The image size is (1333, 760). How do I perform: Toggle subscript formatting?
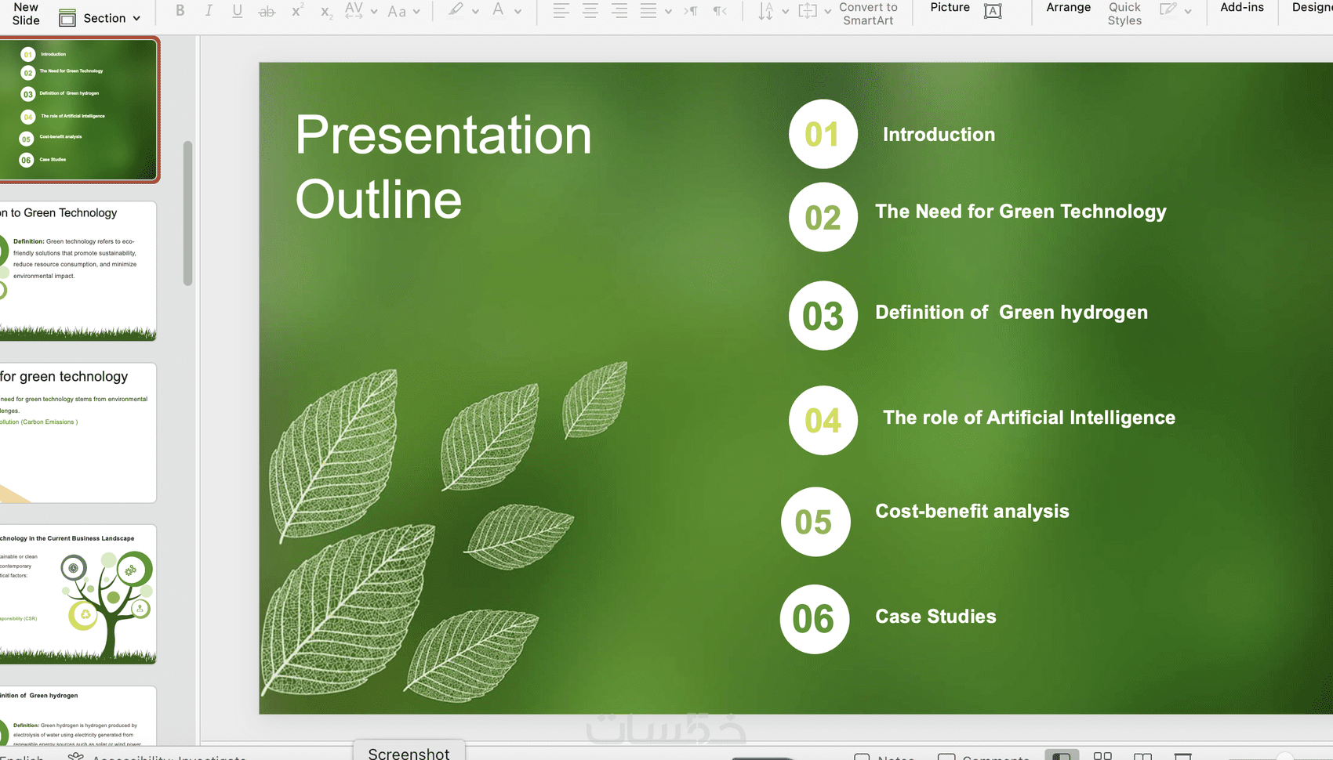coord(325,12)
